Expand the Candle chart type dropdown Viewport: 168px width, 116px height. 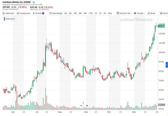click(x=139, y=13)
